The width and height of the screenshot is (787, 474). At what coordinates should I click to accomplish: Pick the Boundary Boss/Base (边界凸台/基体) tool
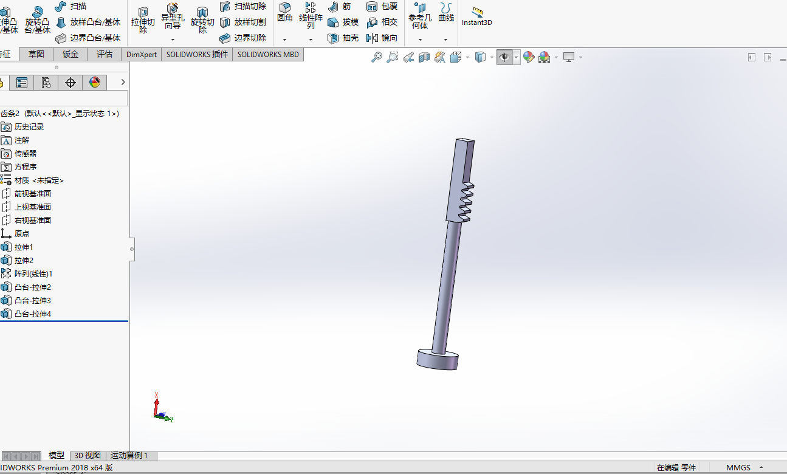(88, 38)
